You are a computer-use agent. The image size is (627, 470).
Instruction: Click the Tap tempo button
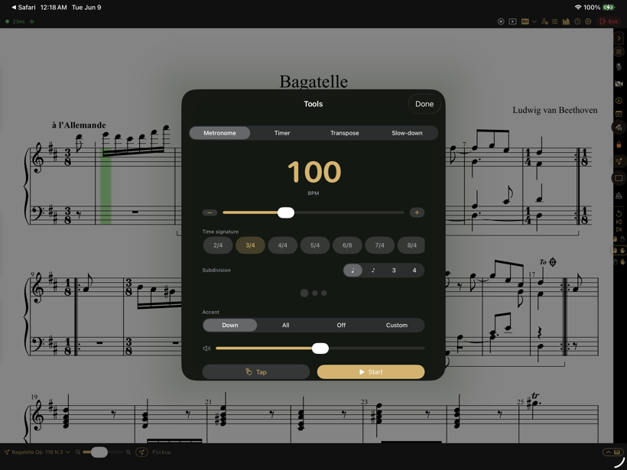256,372
